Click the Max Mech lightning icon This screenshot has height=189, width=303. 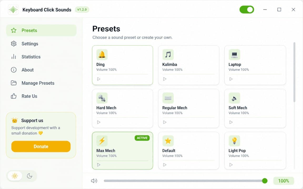[102, 141]
